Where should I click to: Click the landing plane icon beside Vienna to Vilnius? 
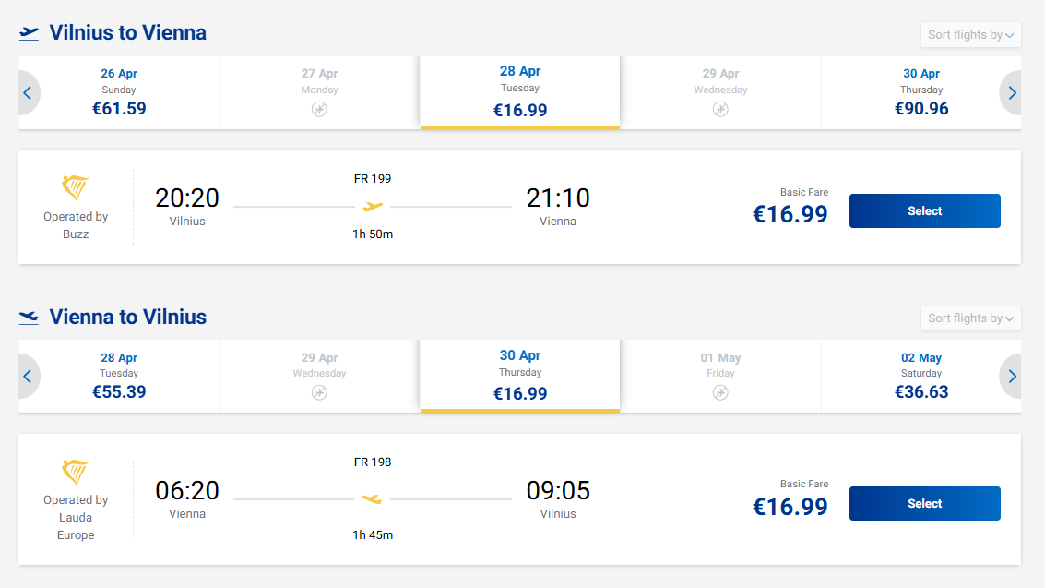[30, 318]
